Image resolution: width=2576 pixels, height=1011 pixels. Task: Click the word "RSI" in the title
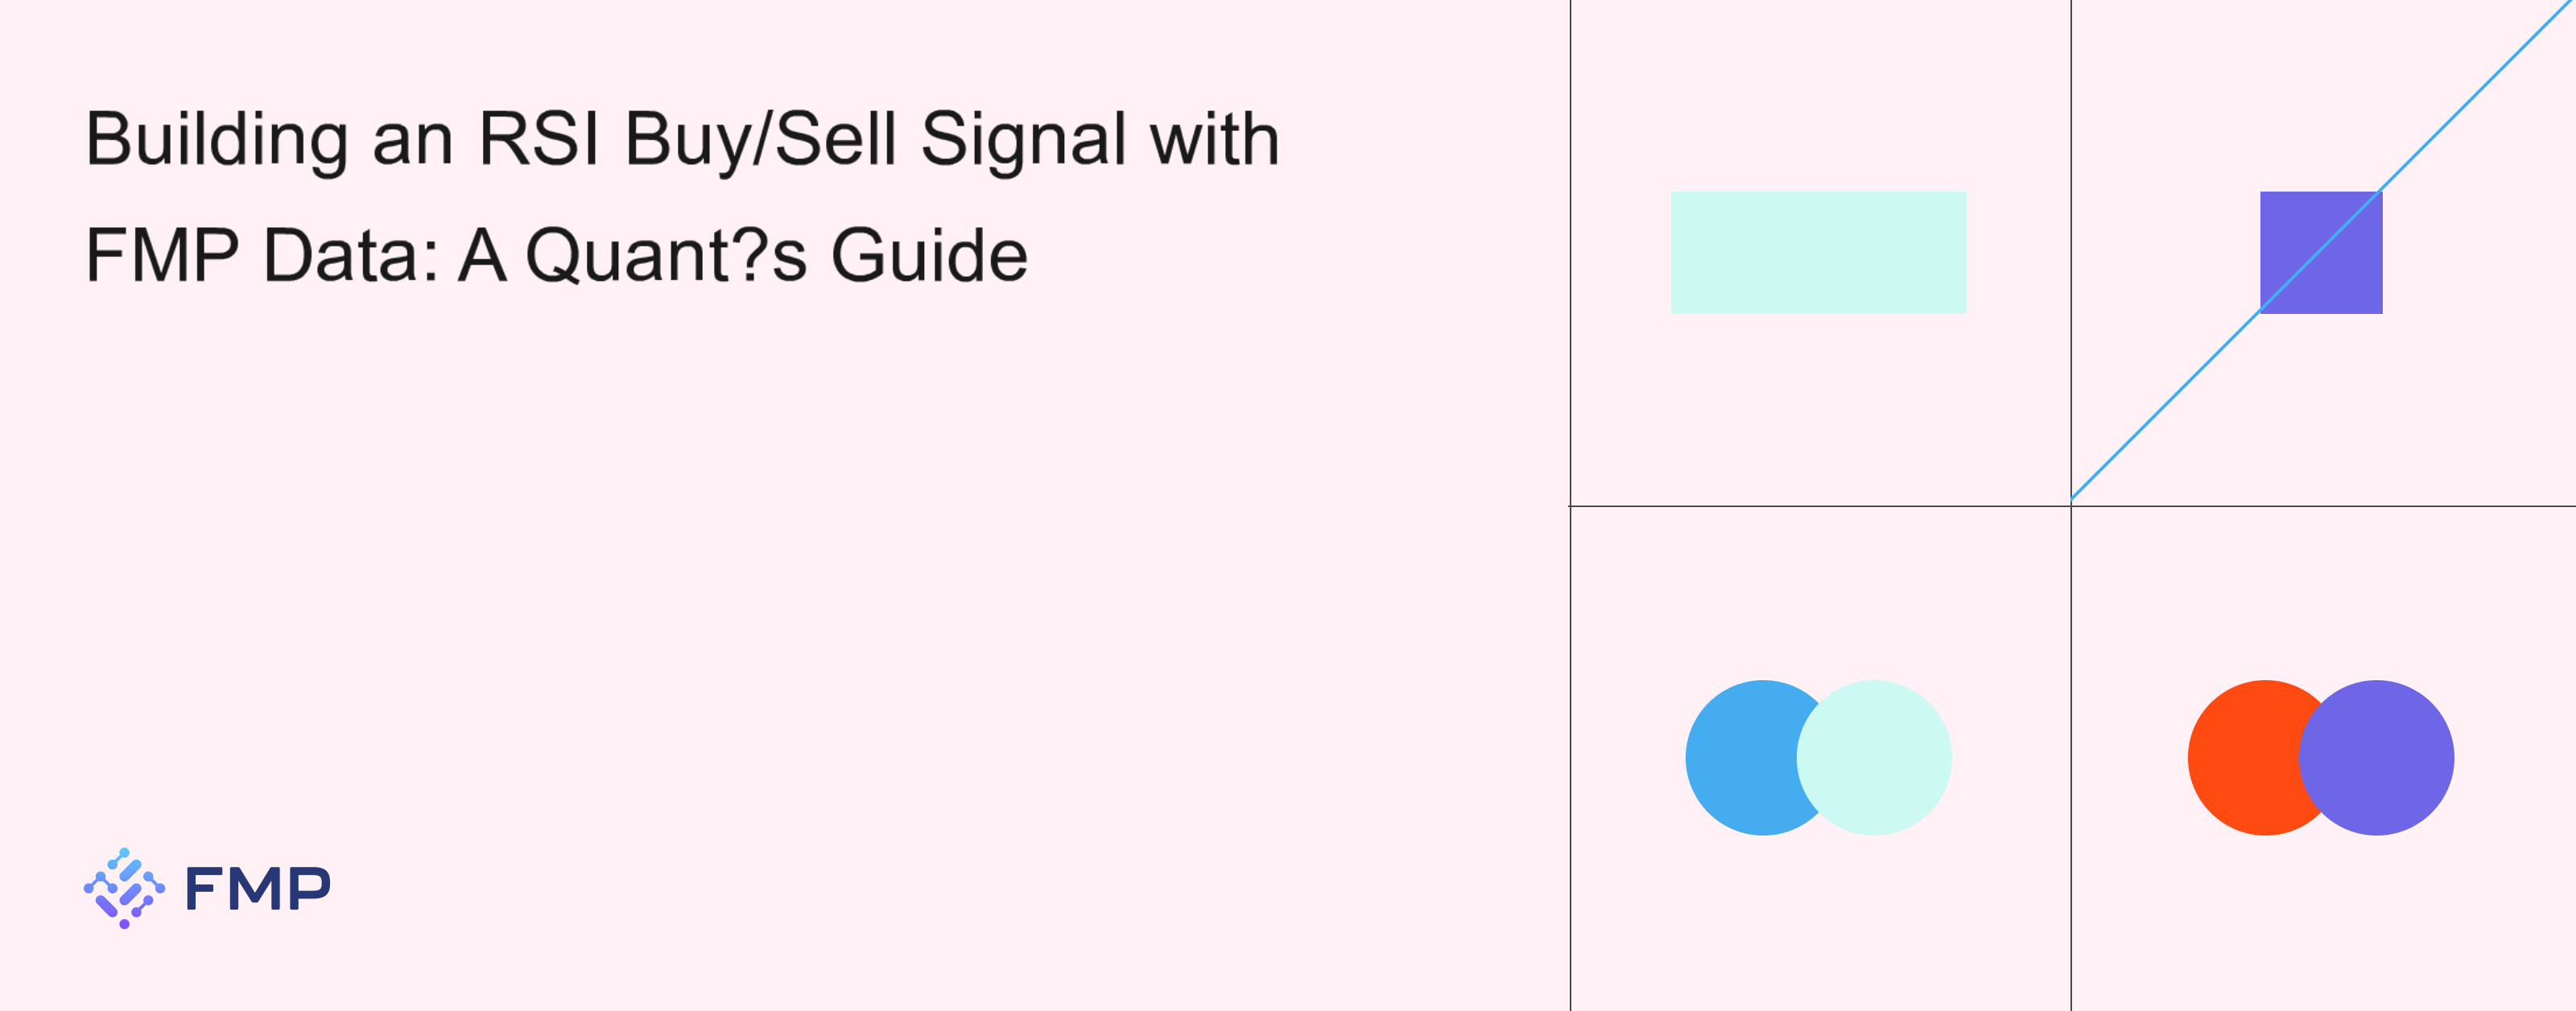pyautogui.click(x=539, y=138)
